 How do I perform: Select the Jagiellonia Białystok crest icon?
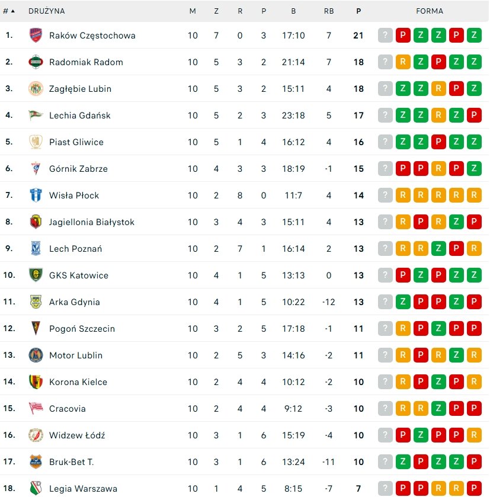(x=36, y=222)
